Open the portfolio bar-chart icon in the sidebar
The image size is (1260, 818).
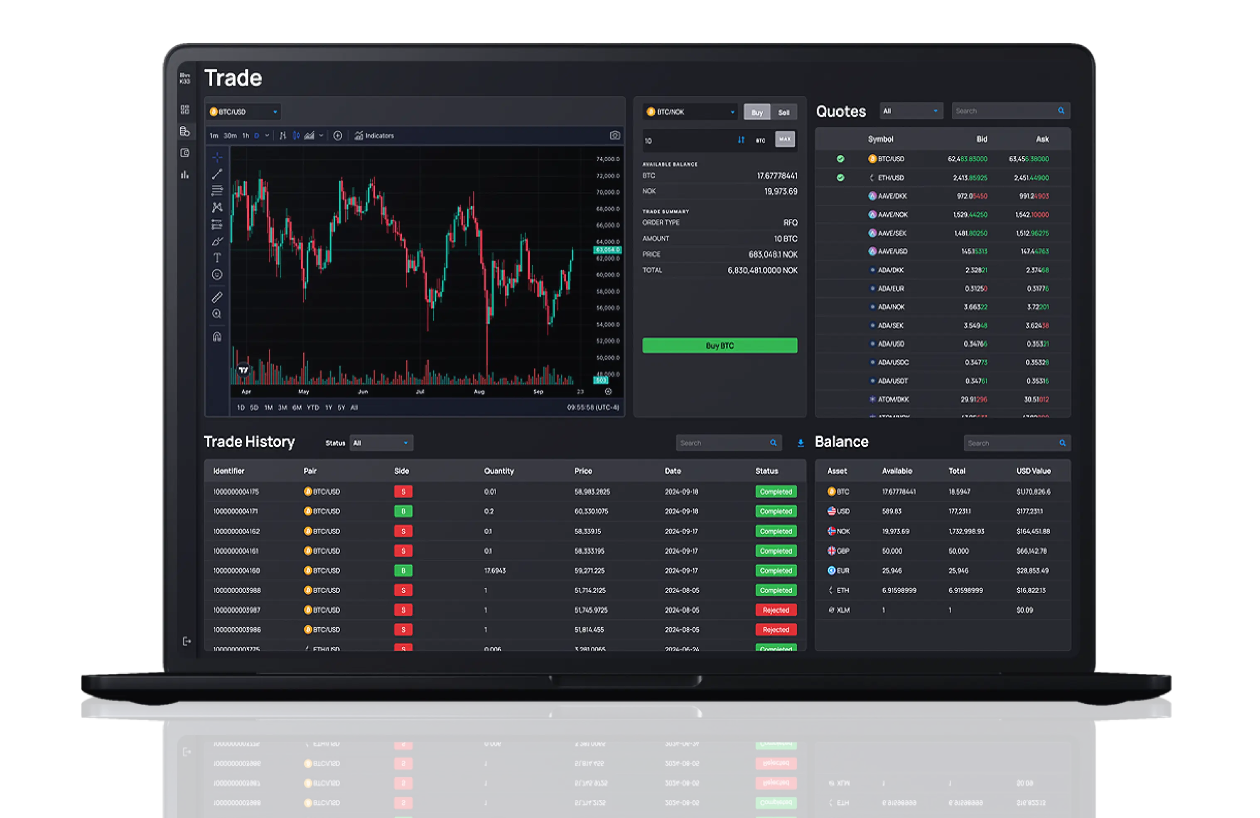point(185,175)
